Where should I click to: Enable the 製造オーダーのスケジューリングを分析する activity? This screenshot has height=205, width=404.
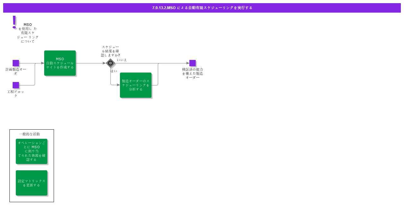click(136, 85)
